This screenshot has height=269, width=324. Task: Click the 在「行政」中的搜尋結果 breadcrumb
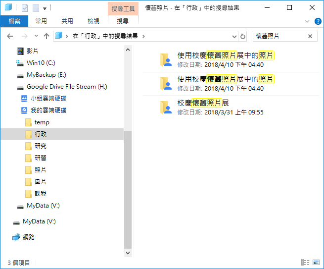(105, 36)
